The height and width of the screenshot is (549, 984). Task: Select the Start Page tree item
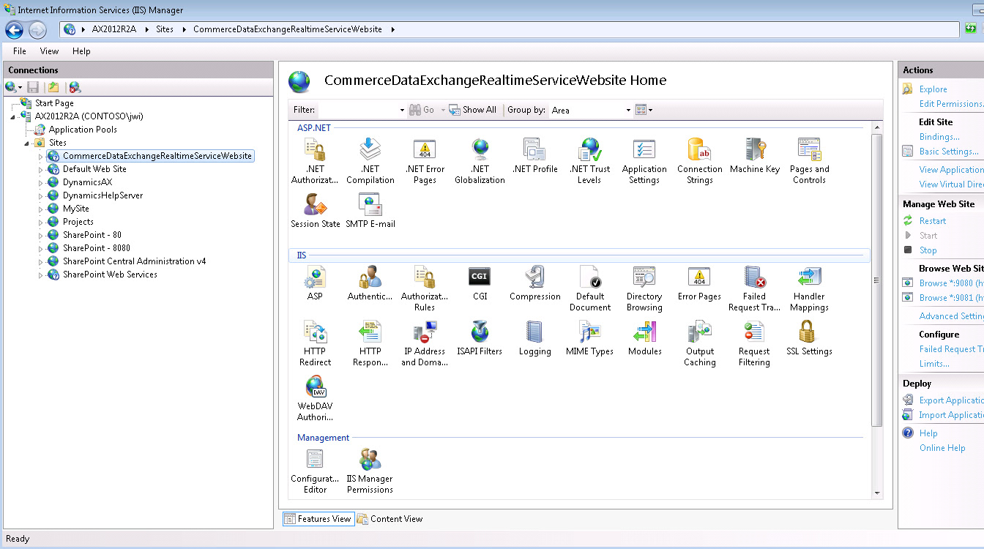(54, 103)
